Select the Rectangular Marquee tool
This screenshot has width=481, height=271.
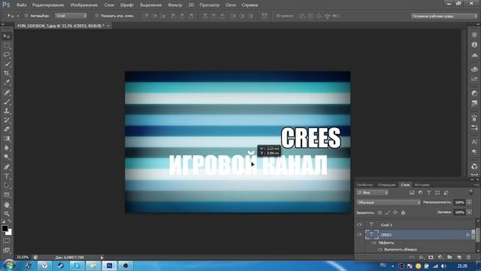tap(7, 46)
